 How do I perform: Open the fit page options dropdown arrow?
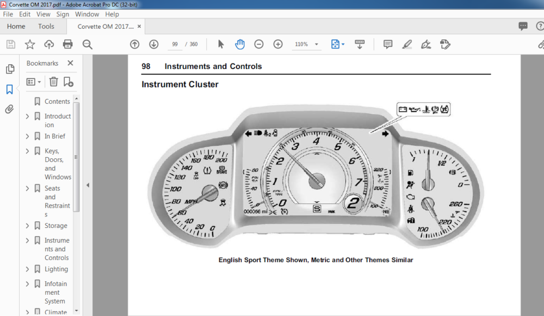(343, 45)
